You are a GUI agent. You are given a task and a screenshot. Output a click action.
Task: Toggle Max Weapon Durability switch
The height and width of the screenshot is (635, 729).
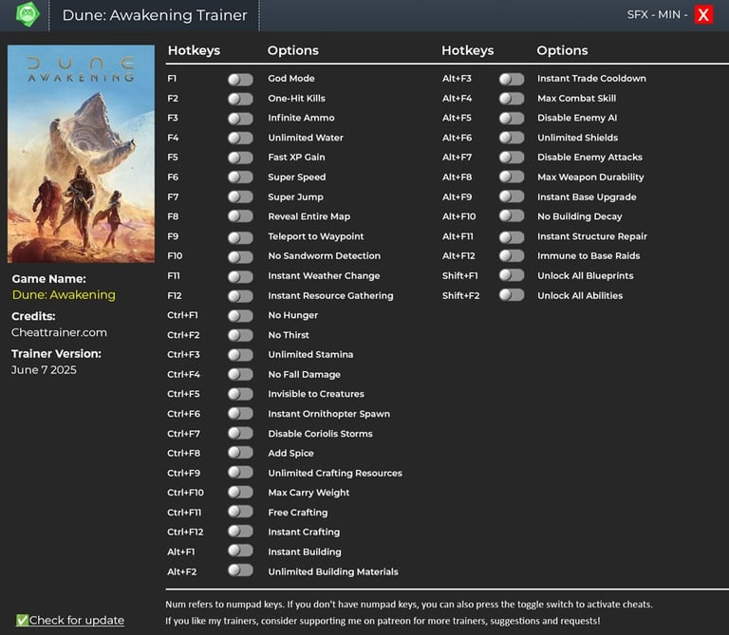[x=512, y=177]
